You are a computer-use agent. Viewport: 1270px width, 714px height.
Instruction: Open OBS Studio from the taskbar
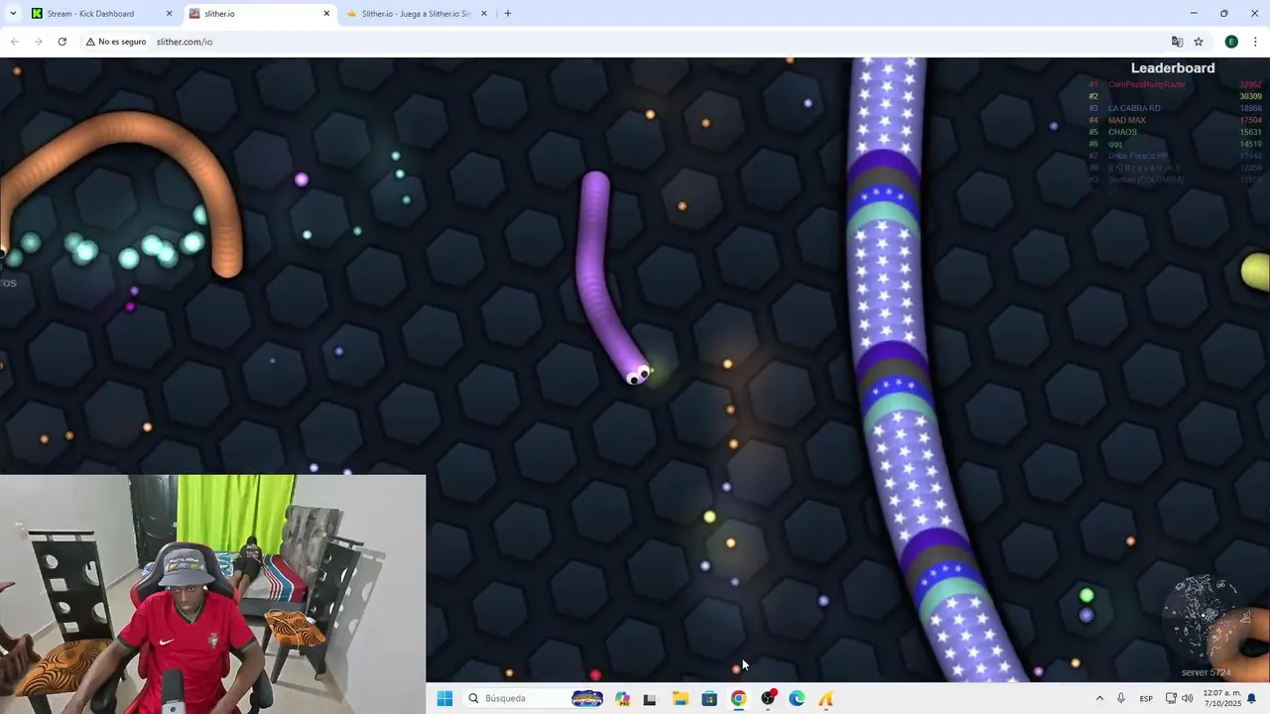pyautogui.click(x=768, y=698)
